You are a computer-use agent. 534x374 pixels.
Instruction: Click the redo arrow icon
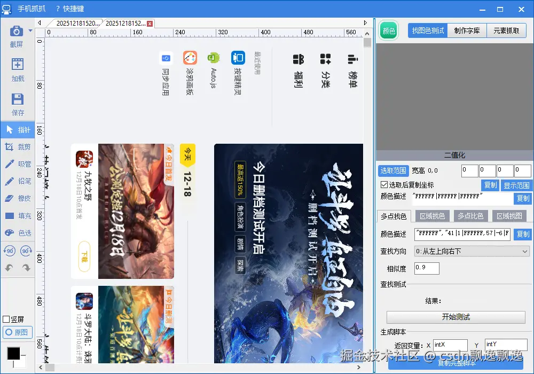tap(26, 268)
